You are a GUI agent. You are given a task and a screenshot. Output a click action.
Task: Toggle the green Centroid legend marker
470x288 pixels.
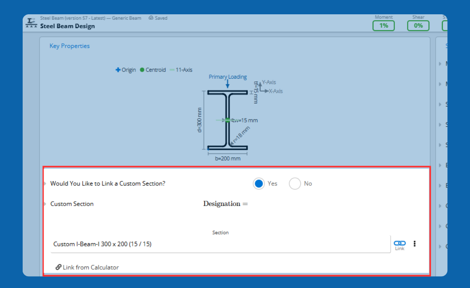click(142, 70)
